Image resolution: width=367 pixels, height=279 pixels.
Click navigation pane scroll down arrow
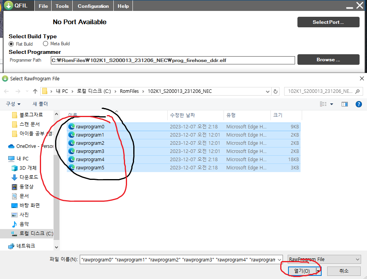56,247
